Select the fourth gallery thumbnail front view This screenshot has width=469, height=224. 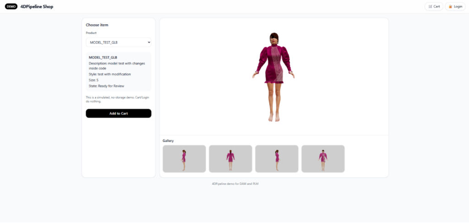click(323, 159)
